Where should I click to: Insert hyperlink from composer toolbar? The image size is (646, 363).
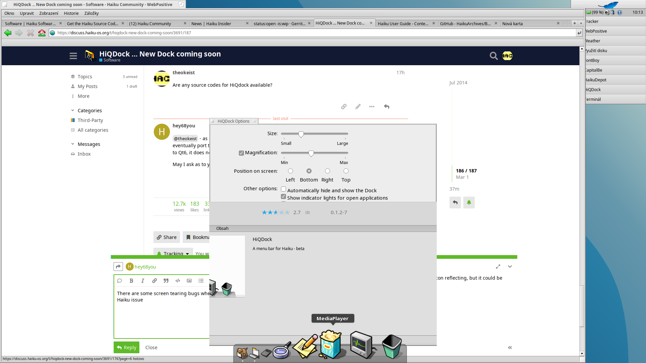point(154,281)
